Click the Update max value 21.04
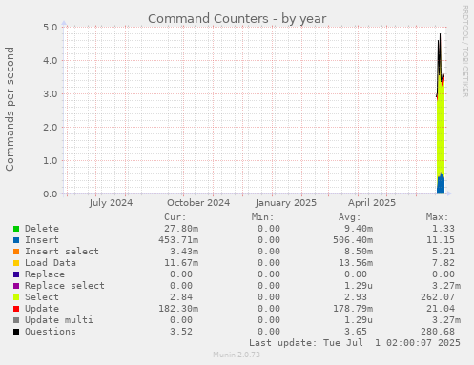Image resolution: width=474 pixels, height=365 pixels. [441, 309]
